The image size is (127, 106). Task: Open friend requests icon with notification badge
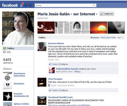(x=22, y=5)
